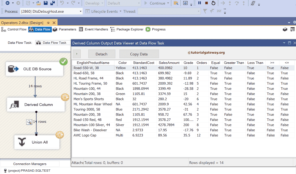296x174 pixels.
Task: Click the Progress tab's green indicator
Action: point(148,29)
